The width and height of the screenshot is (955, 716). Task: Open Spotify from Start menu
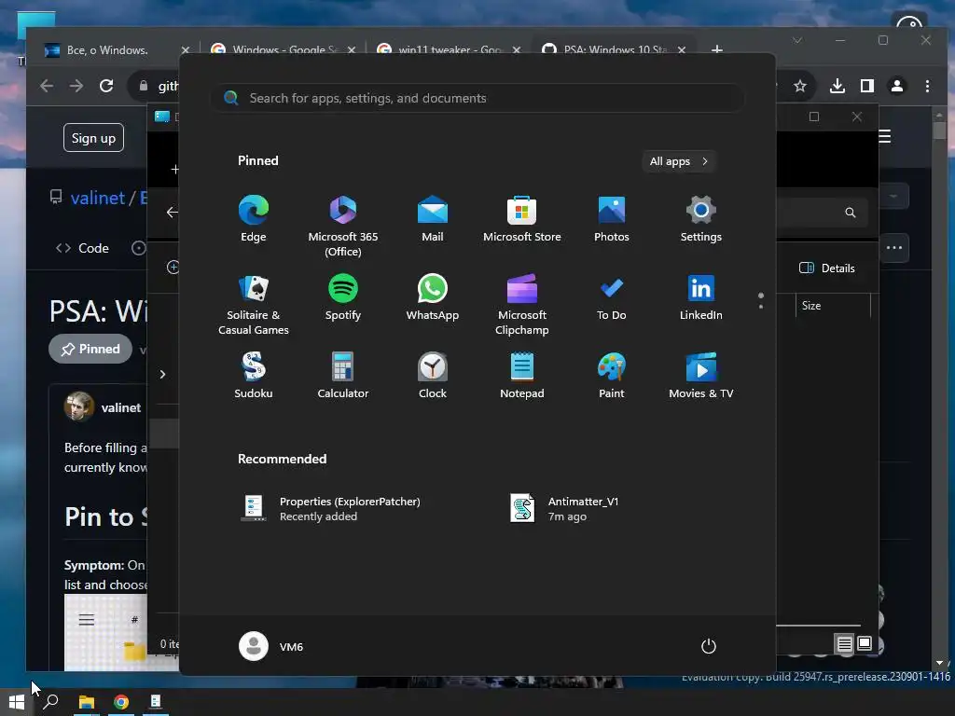pyautogui.click(x=343, y=297)
